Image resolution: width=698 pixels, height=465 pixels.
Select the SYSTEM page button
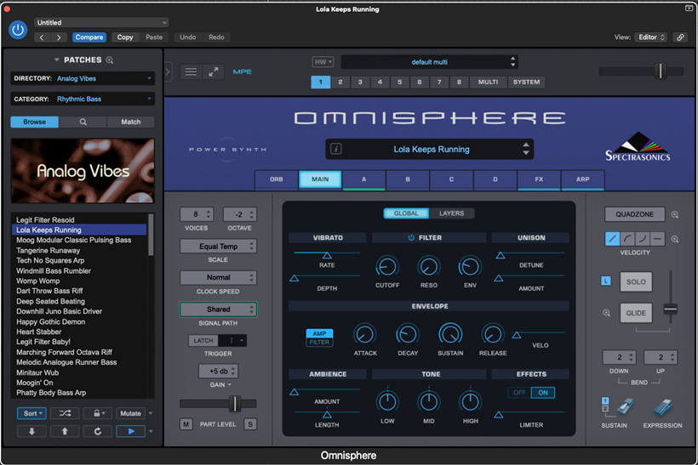(526, 82)
